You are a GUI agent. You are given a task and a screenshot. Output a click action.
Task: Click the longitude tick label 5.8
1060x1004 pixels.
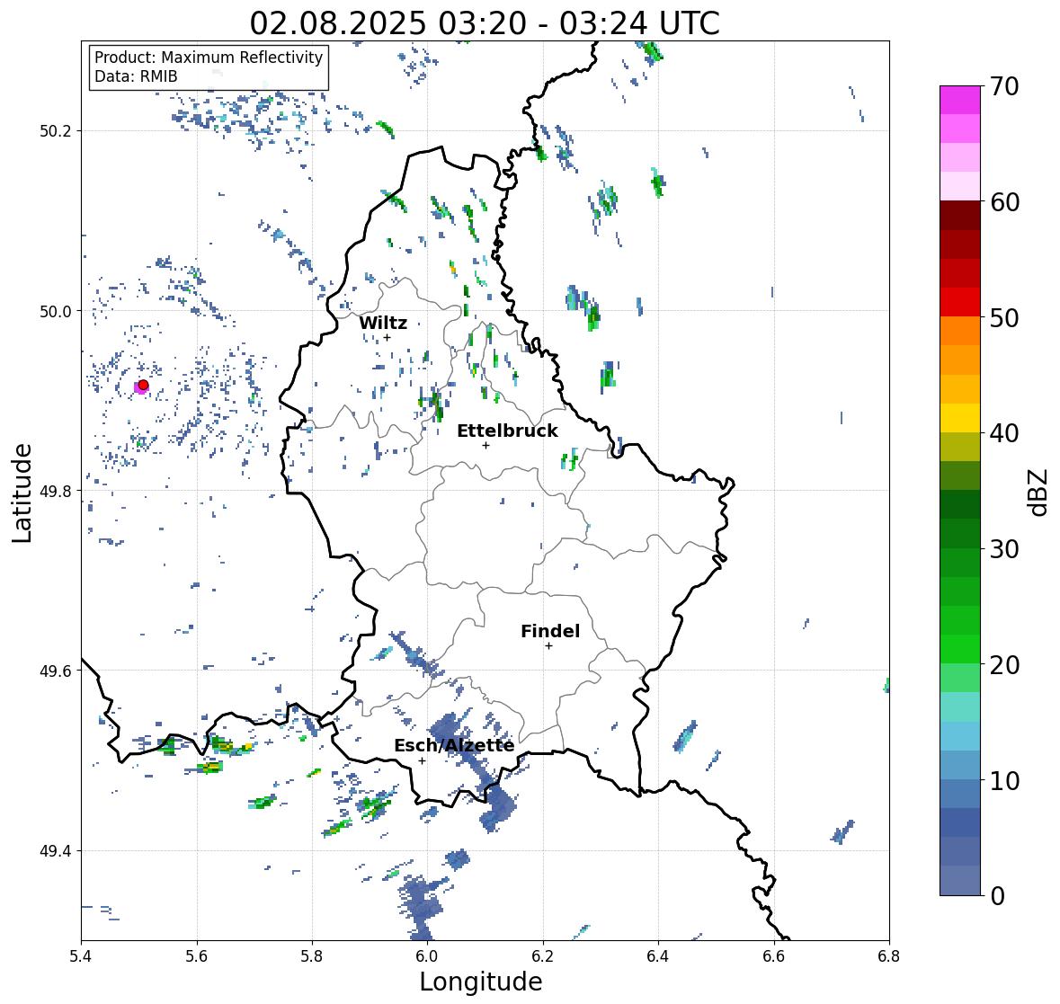point(312,956)
